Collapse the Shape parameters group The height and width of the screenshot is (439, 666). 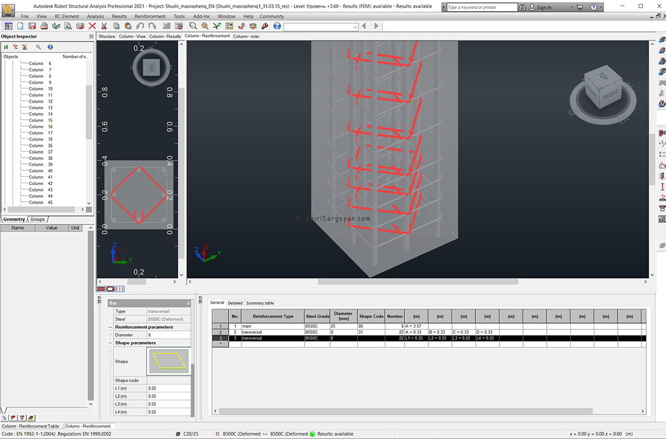111,343
